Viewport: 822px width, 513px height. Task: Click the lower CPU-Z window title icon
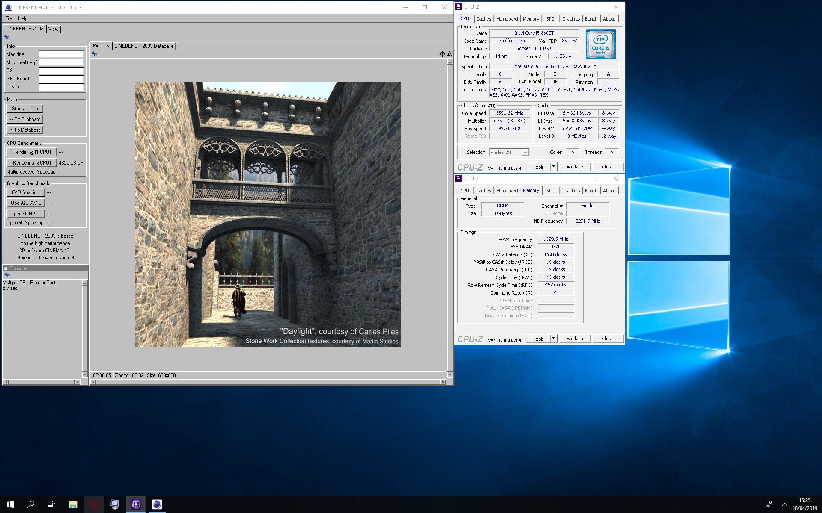459,179
